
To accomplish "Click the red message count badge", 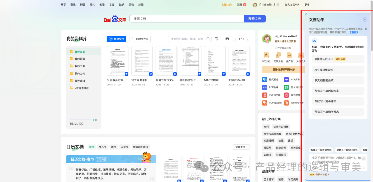I will 245,5.
